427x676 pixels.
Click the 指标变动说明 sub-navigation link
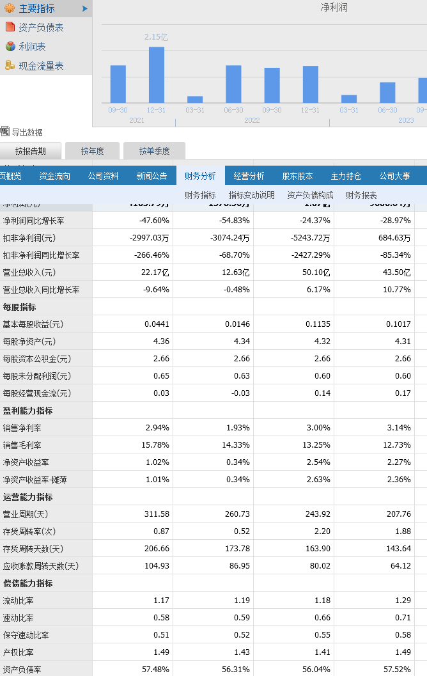252,195
